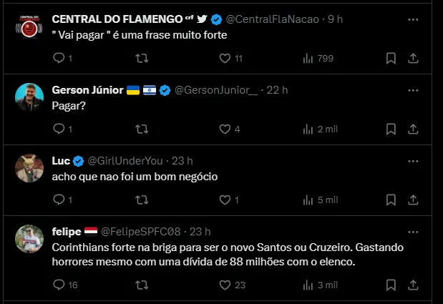Bookmark CENTRAL DO FLAMENGO's tweet
This screenshot has height=304, width=443.
point(391,59)
